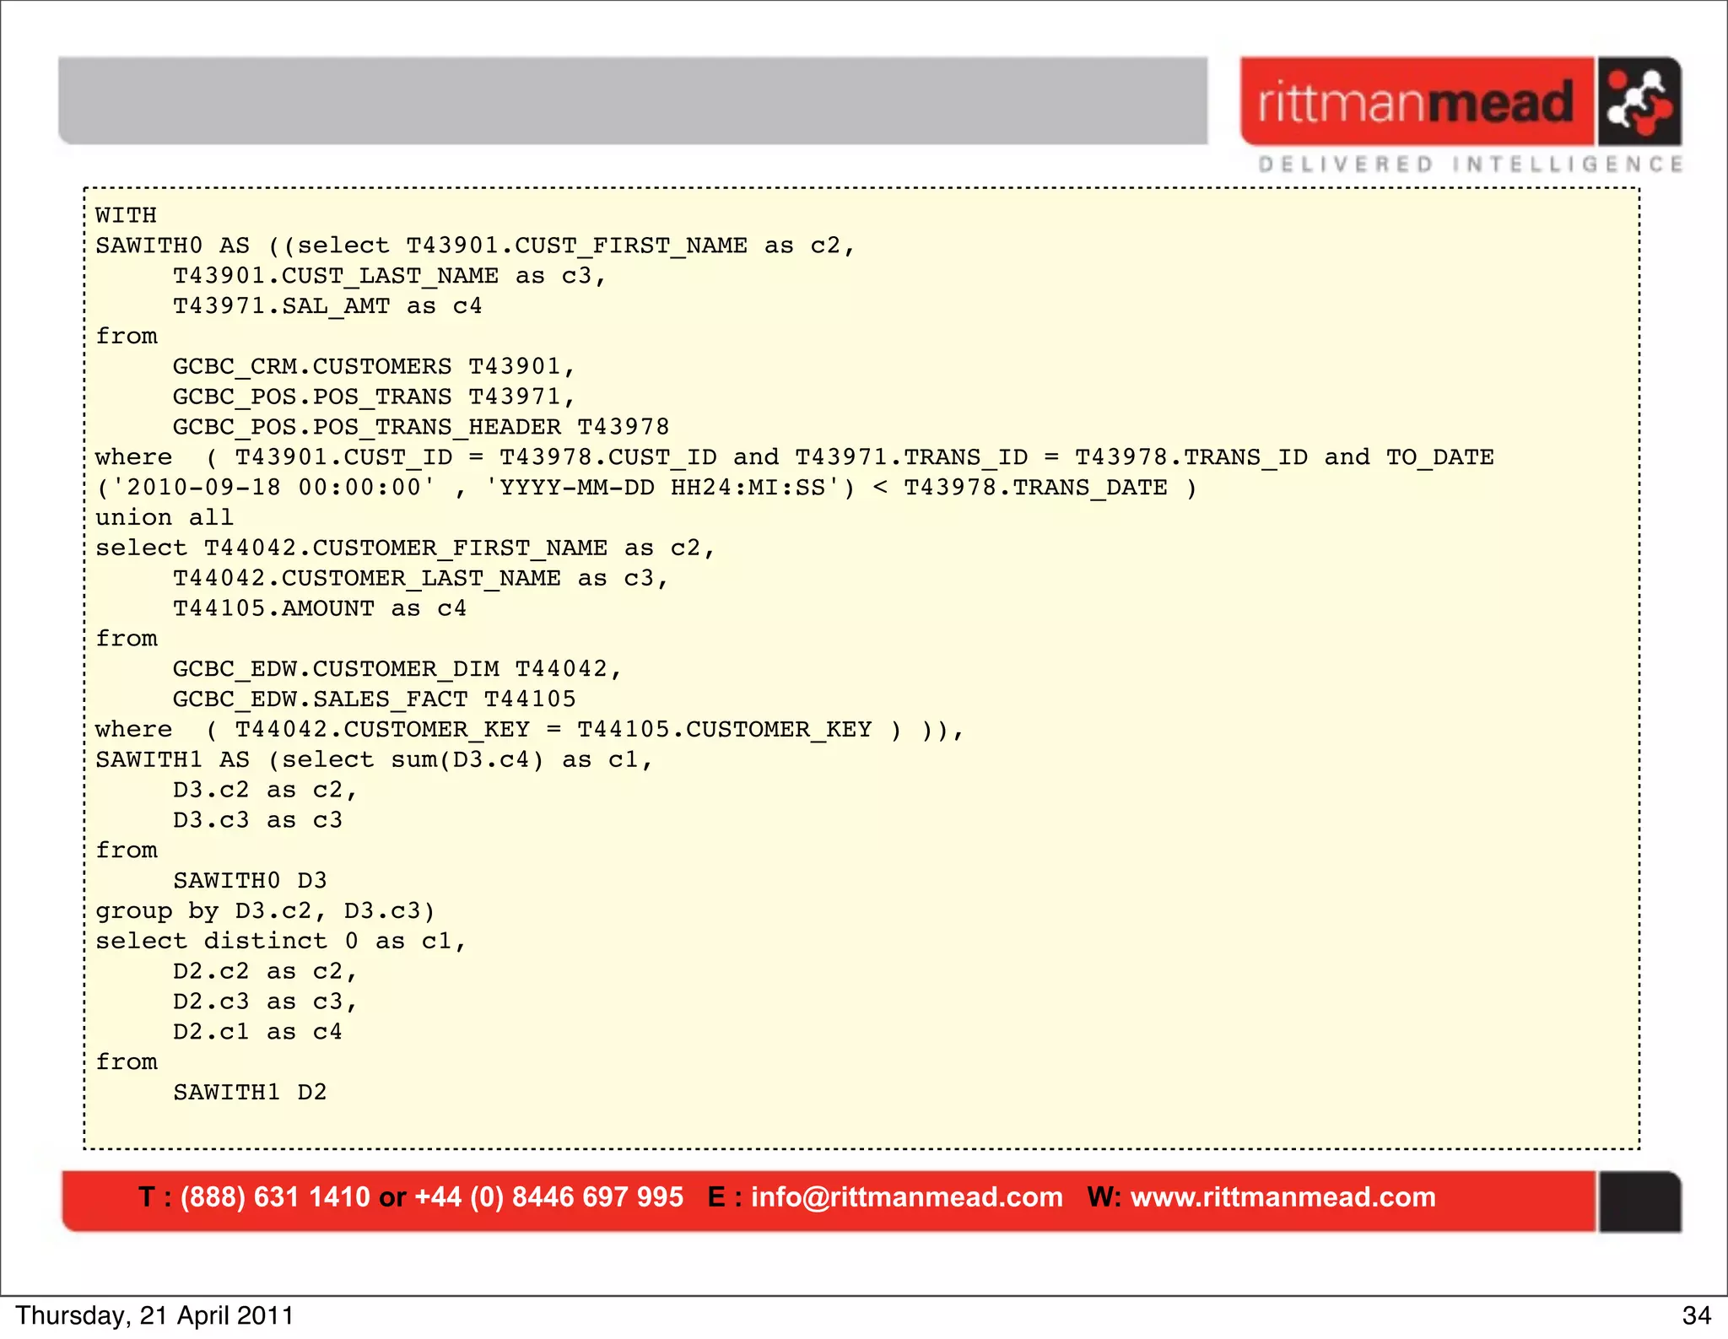The height and width of the screenshot is (1339, 1728).
Task: Click the empty gray title bar
Action: tap(633, 101)
